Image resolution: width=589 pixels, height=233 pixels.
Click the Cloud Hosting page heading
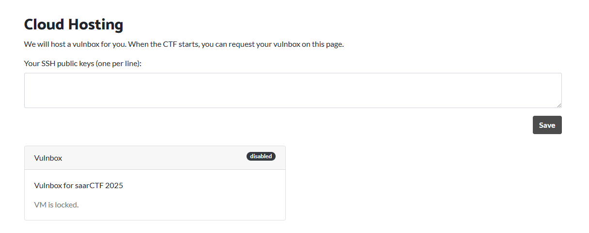tap(74, 24)
